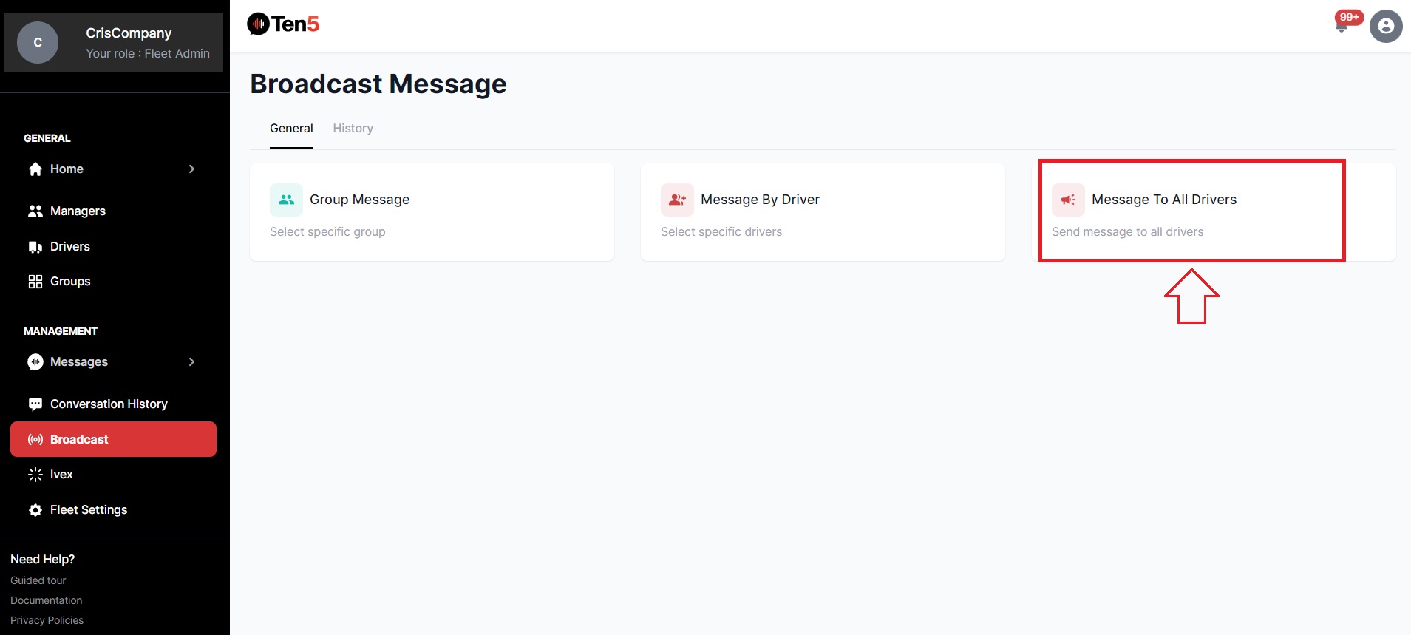Open Ivex in the sidebar
The height and width of the screenshot is (635, 1411).
(x=61, y=475)
